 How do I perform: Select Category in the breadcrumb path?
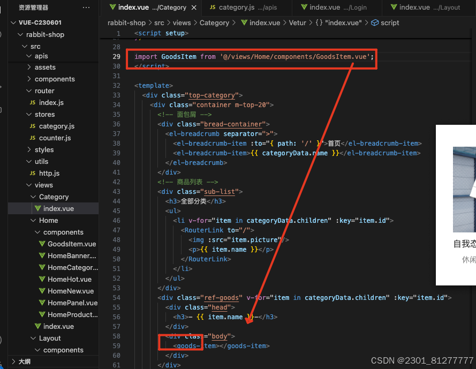pyautogui.click(x=214, y=23)
